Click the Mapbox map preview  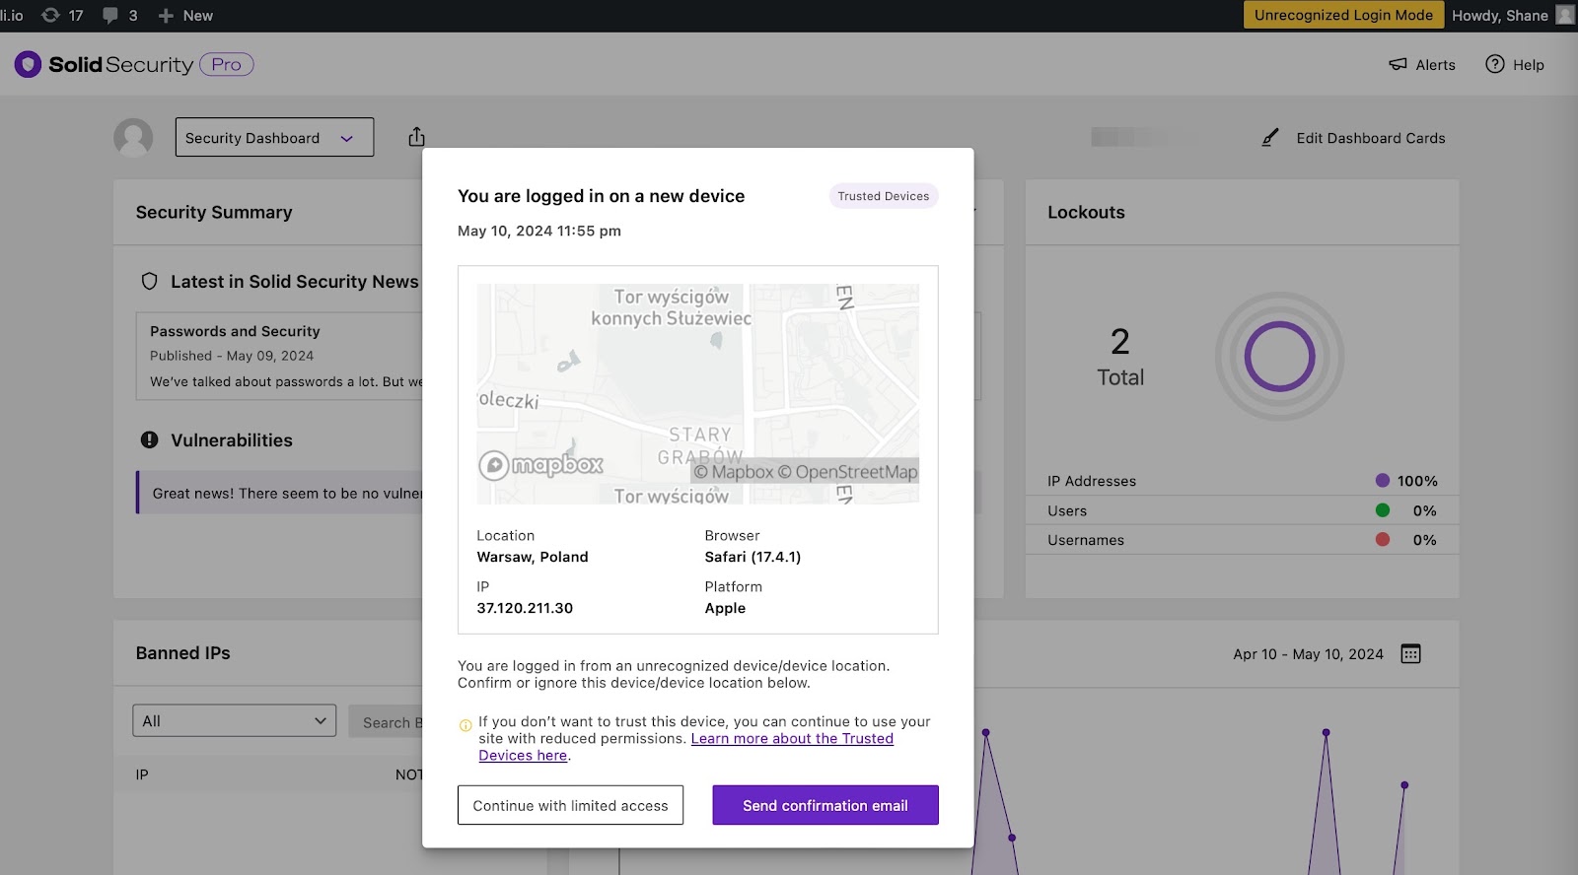(697, 394)
